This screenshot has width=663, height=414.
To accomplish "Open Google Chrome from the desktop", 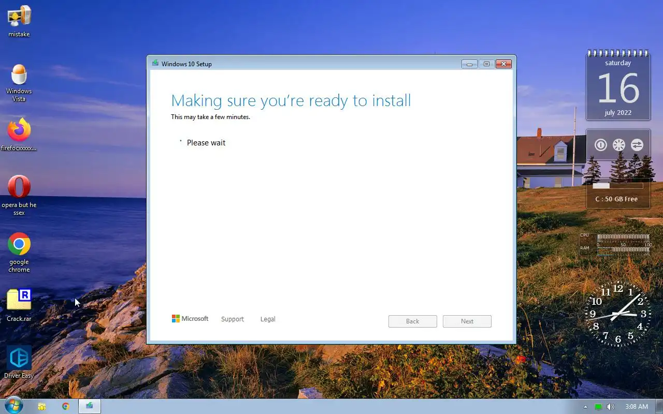I will 19,253.
